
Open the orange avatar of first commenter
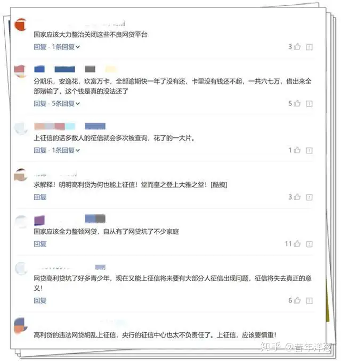(x=20, y=24)
